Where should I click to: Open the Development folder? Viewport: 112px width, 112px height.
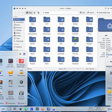click(x=32, y=31)
